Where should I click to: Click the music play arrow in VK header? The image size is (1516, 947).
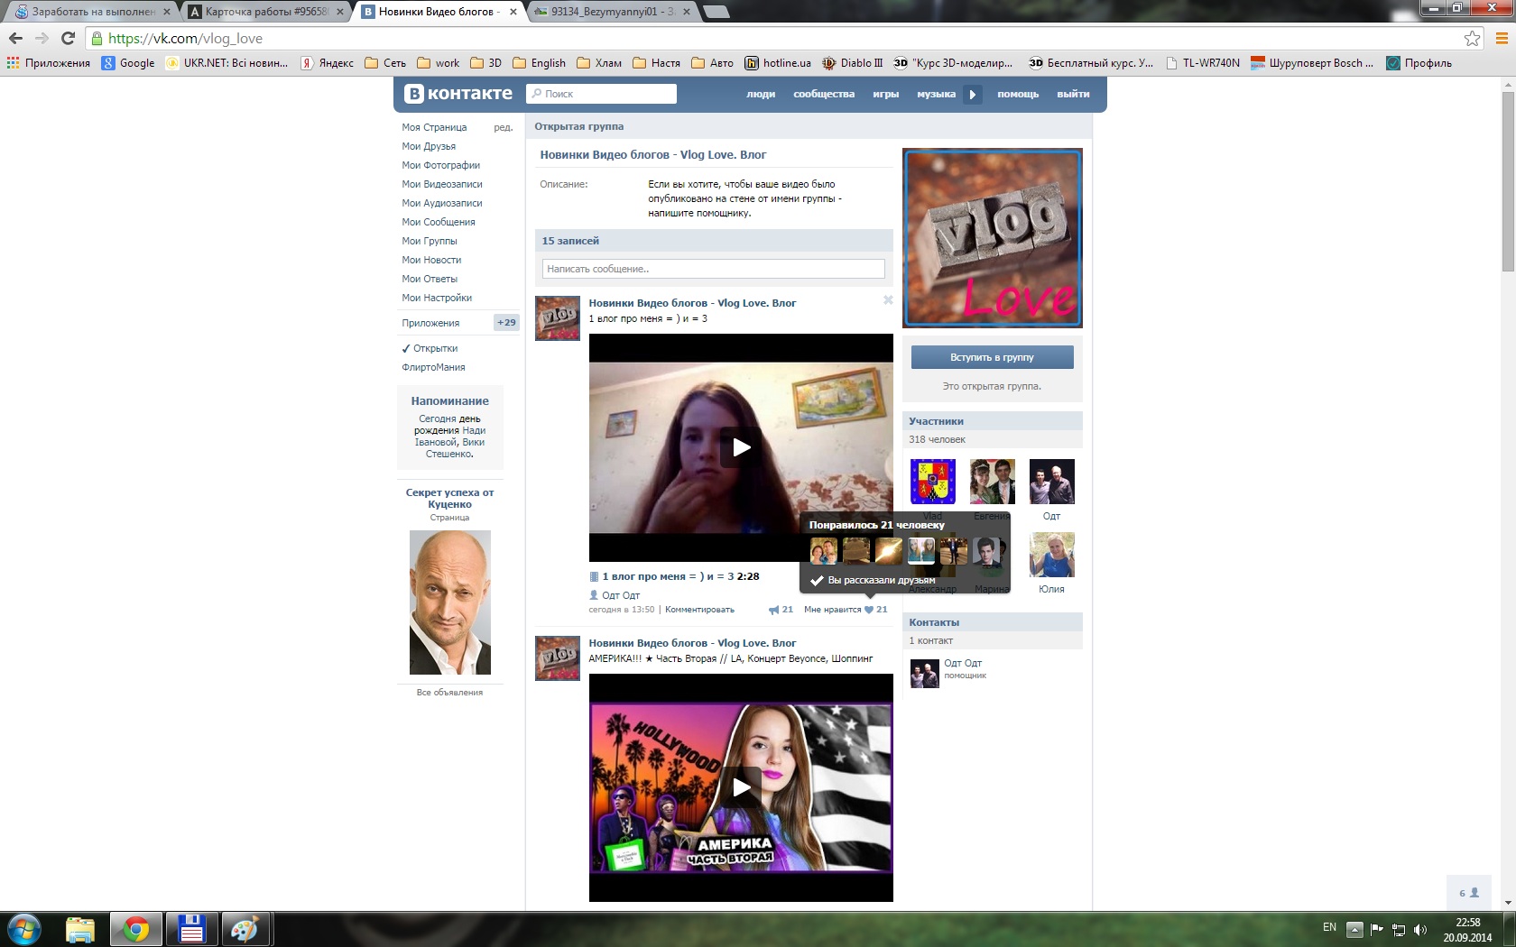[x=972, y=94]
